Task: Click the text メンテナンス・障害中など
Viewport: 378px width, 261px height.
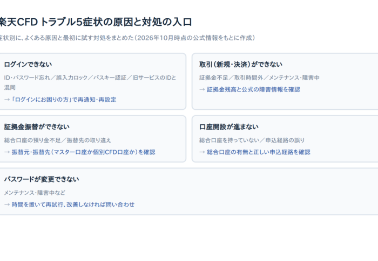Action: [35, 193]
